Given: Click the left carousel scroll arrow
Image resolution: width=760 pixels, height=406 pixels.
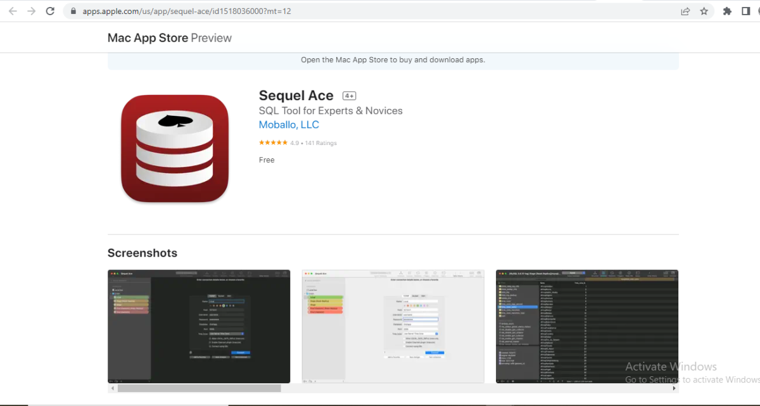Looking at the screenshot, I should [111, 388].
